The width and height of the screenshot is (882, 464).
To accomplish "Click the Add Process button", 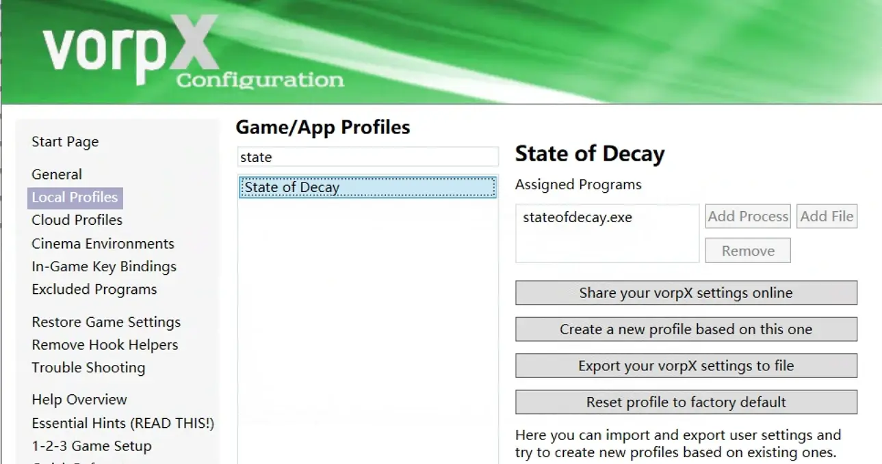I will tap(748, 217).
